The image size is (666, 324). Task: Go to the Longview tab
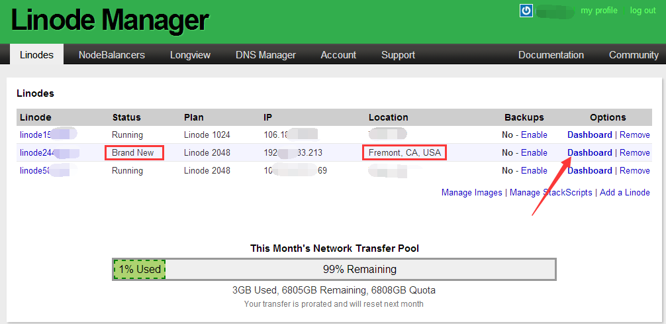190,55
